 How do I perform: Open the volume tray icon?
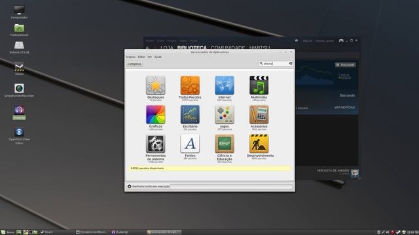point(388,232)
